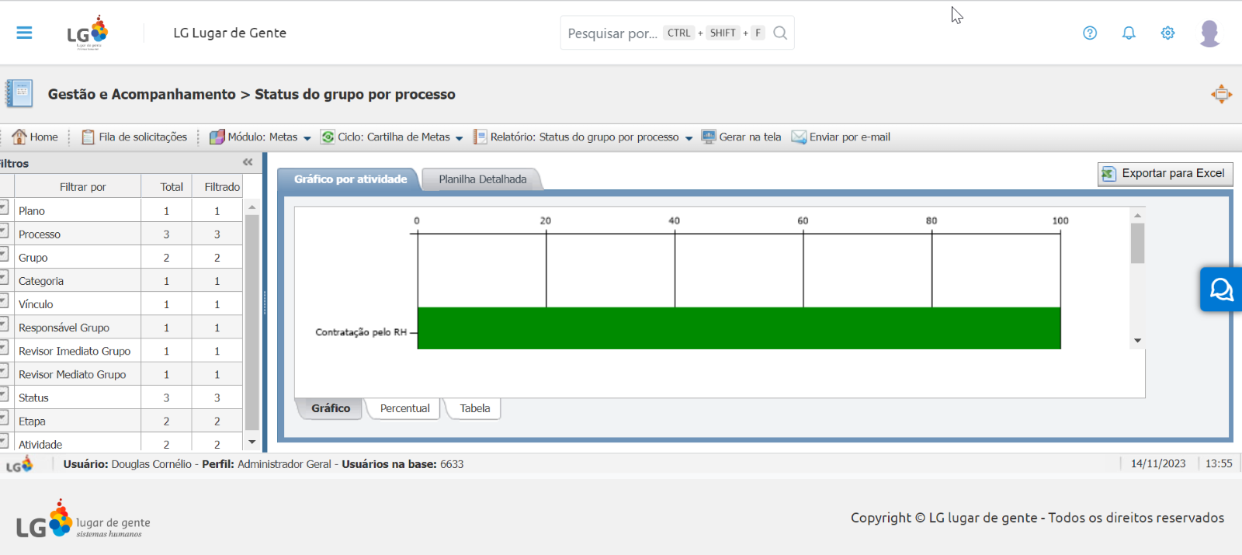1242x555 pixels.
Task: Click chart area scroll down arrow
Action: 1137,341
